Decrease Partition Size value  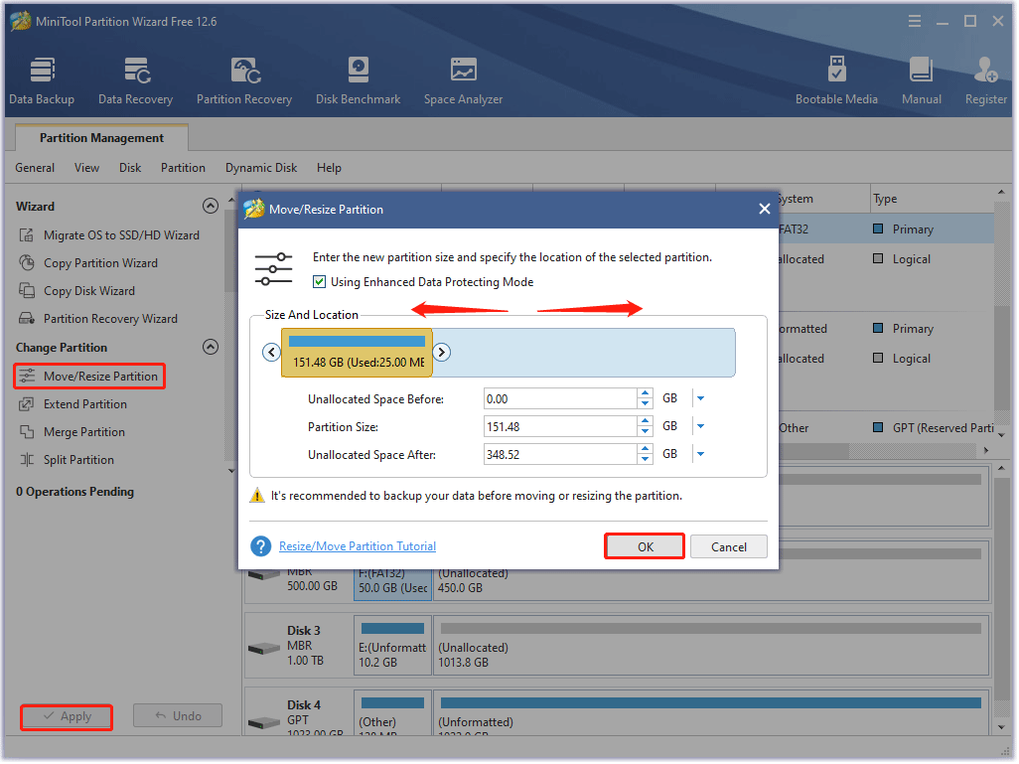[646, 432]
